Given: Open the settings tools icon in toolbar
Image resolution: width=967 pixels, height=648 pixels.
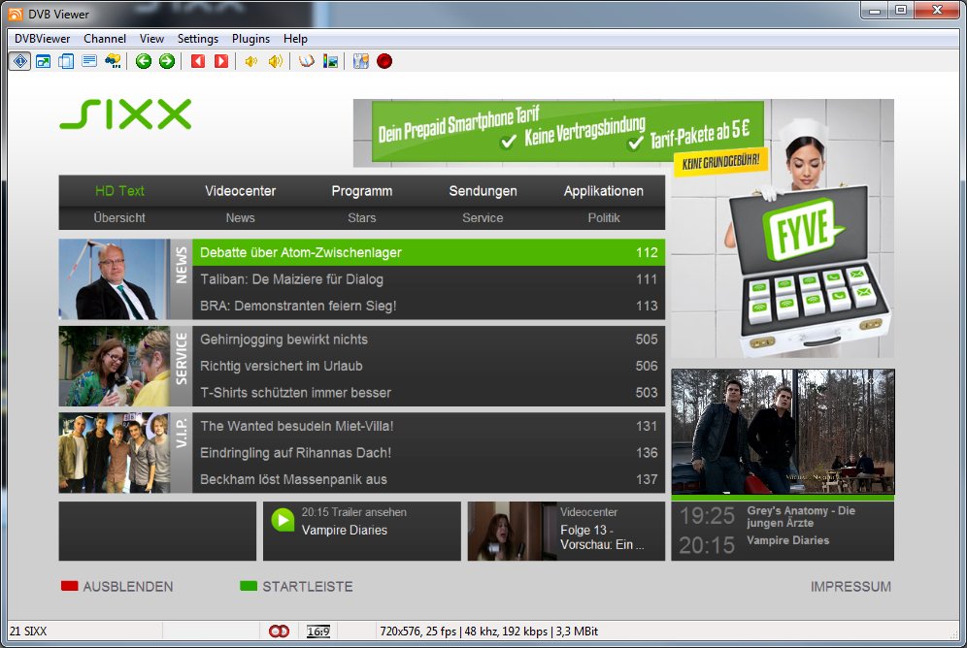Looking at the screenshot, I should pos(361,61).
